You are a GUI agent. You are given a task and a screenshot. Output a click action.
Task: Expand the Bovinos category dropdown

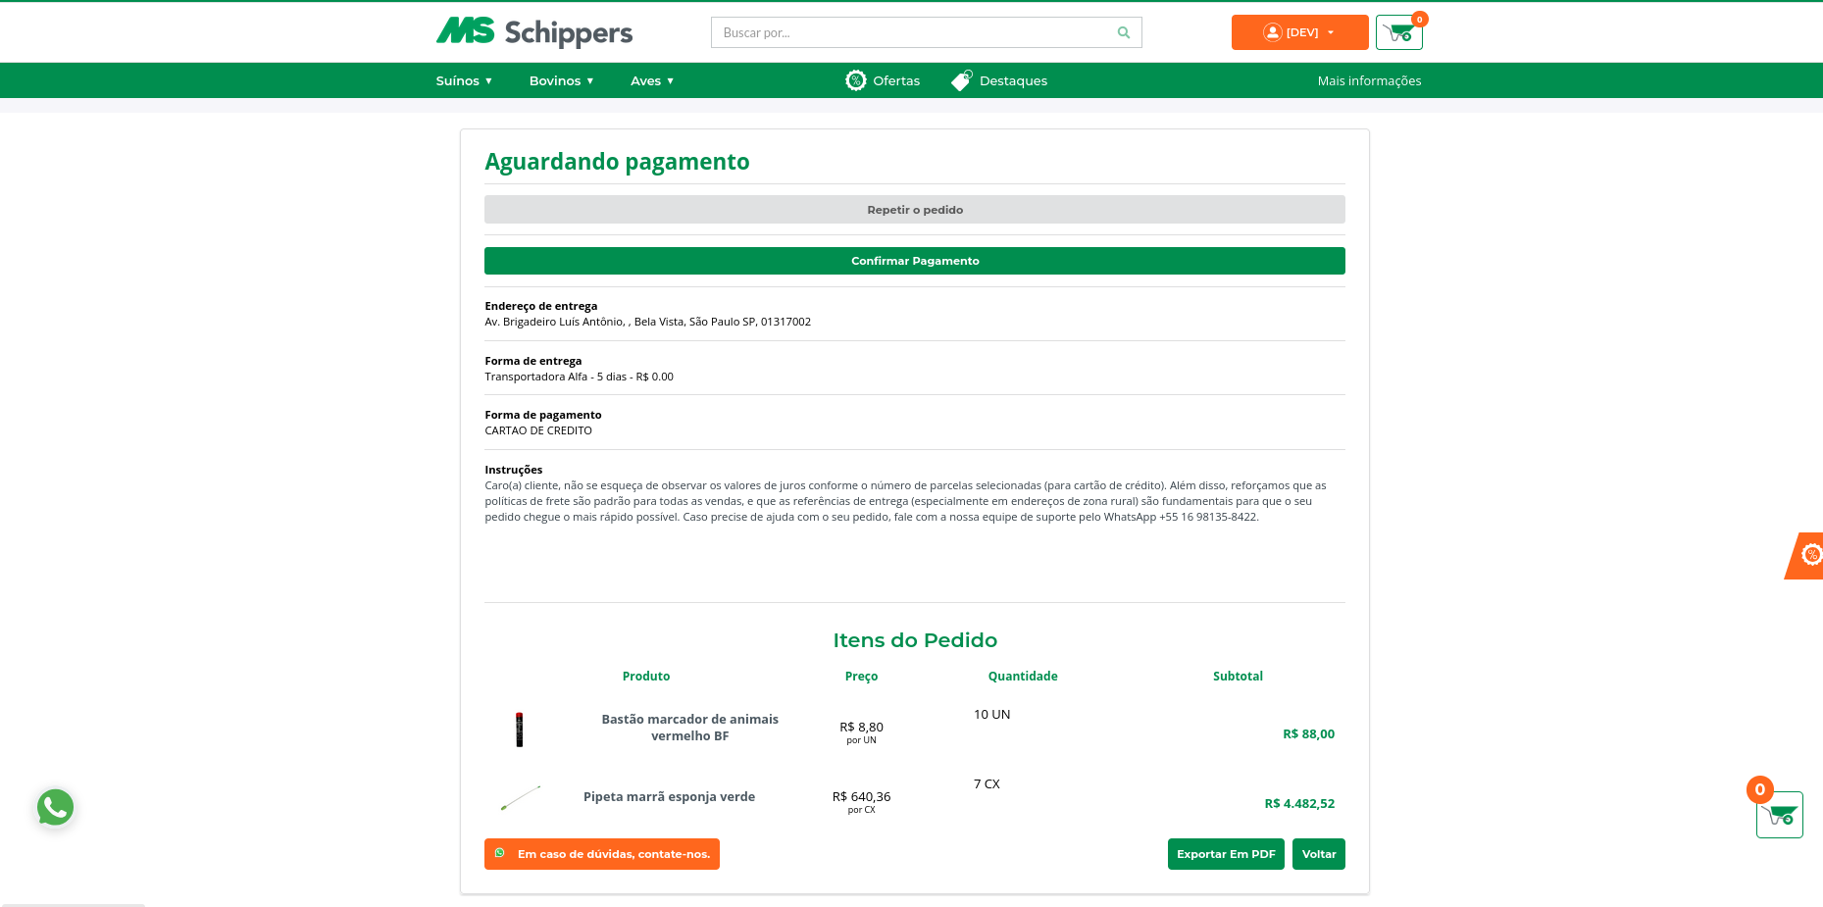561,80
